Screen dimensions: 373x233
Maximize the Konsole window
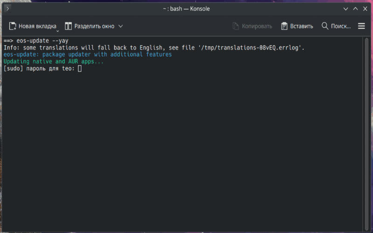(x=355, y=8)
